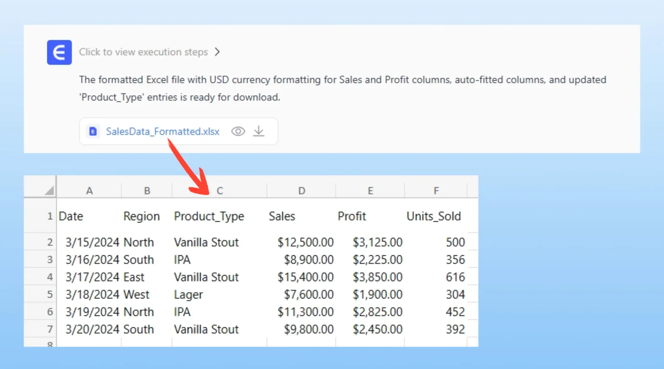Select the Lager cell in Product_Type column
The height and width of the screenshot is (369, 664).
[x=189, y=294]
